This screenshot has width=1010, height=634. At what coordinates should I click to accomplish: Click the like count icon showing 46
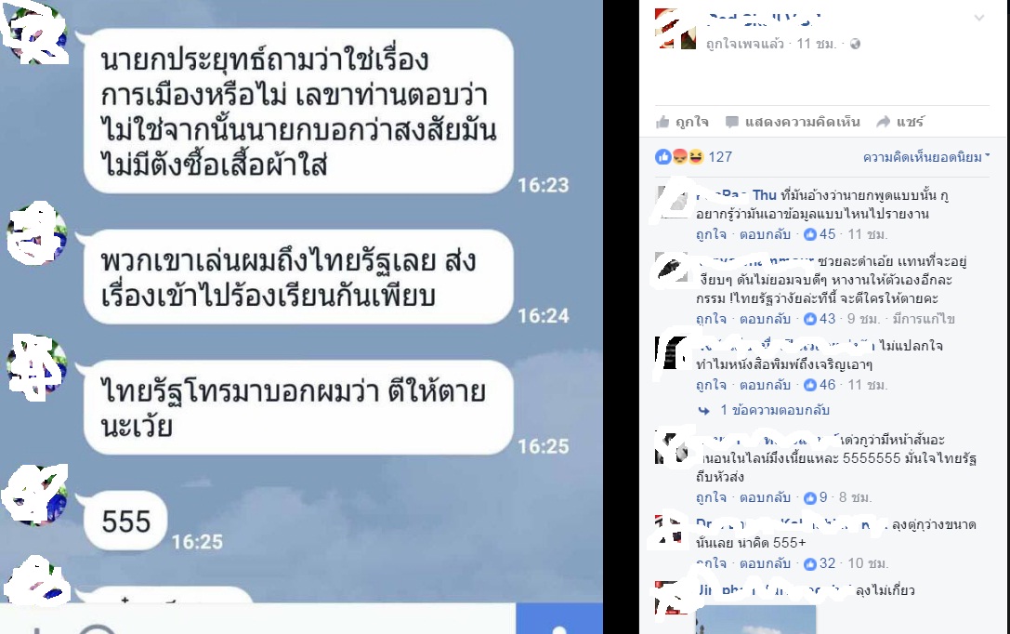pyautogui.click(x=810, y=385)
